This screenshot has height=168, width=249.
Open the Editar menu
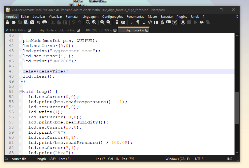coord(25,17)
